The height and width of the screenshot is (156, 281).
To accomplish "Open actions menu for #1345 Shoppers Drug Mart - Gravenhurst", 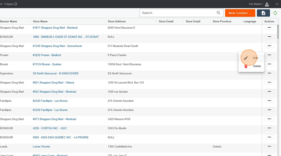I will click(269, 46).
